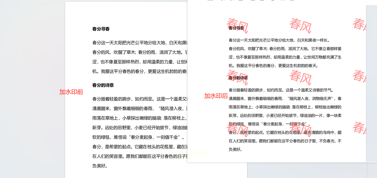This screenshot has width=377, height=178.
Task: Select '春分寻春' heading in left document
Action: 101,29
